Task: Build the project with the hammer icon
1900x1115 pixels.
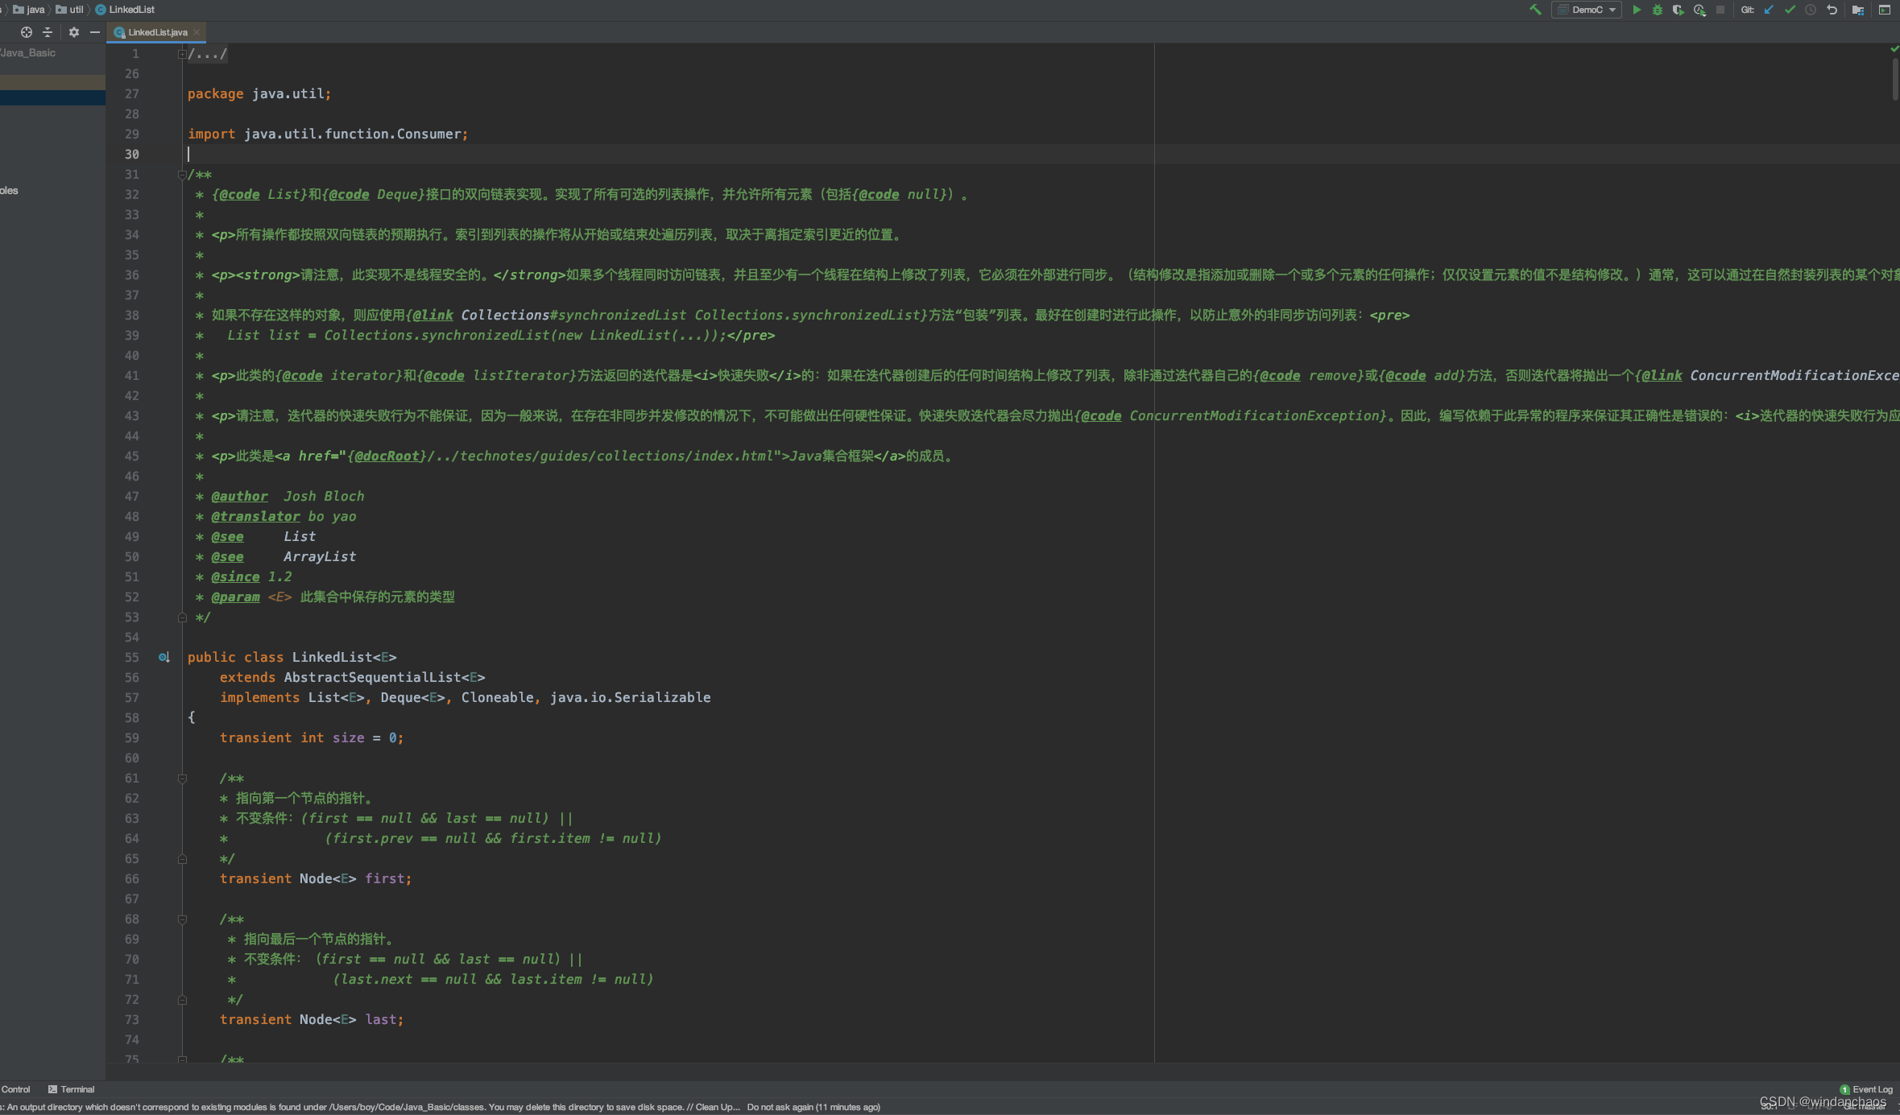Action: pos(1535,10)
